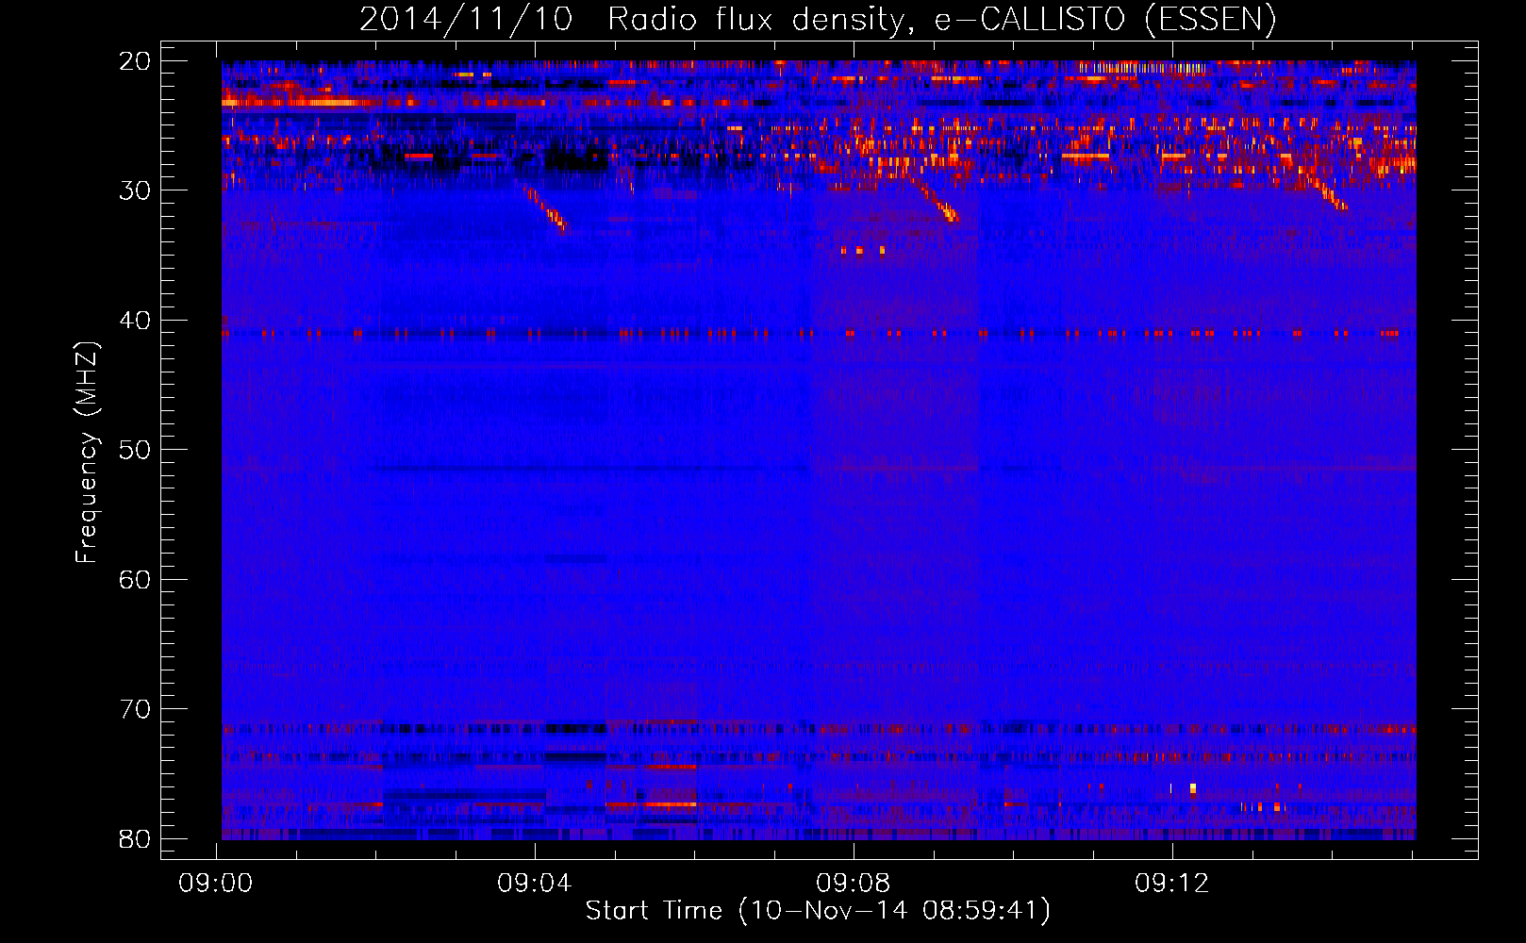Click the drifting radio burst streak near 09:14
1526x943 pixels.
tap(1329, 193)
